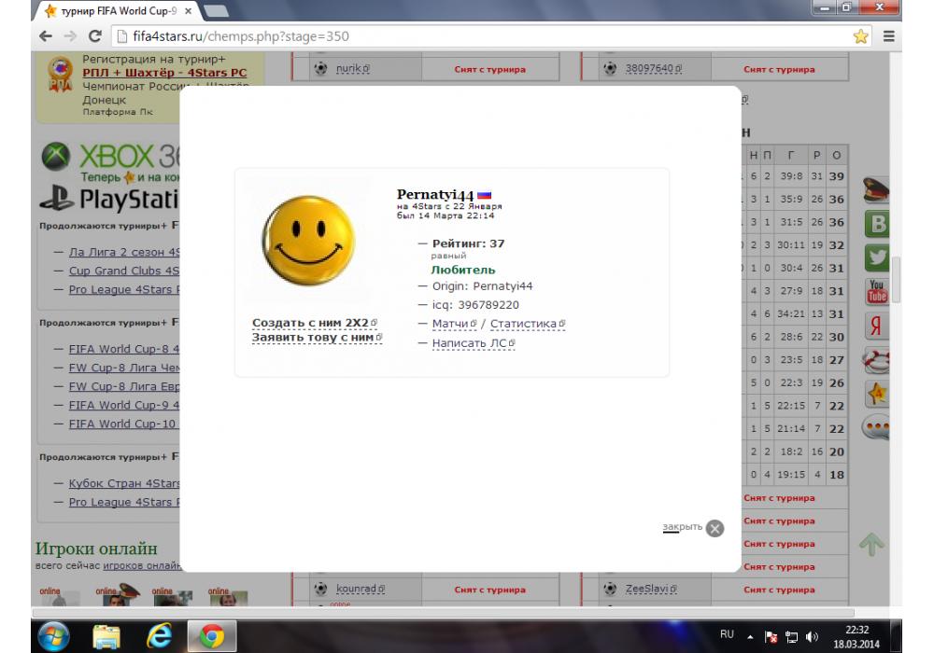Image resolution: width=934 pixels, height=653 pixels.
Task: Open "FIFA World Cup-9" sidebar link
Action: [x=124, y=405]
